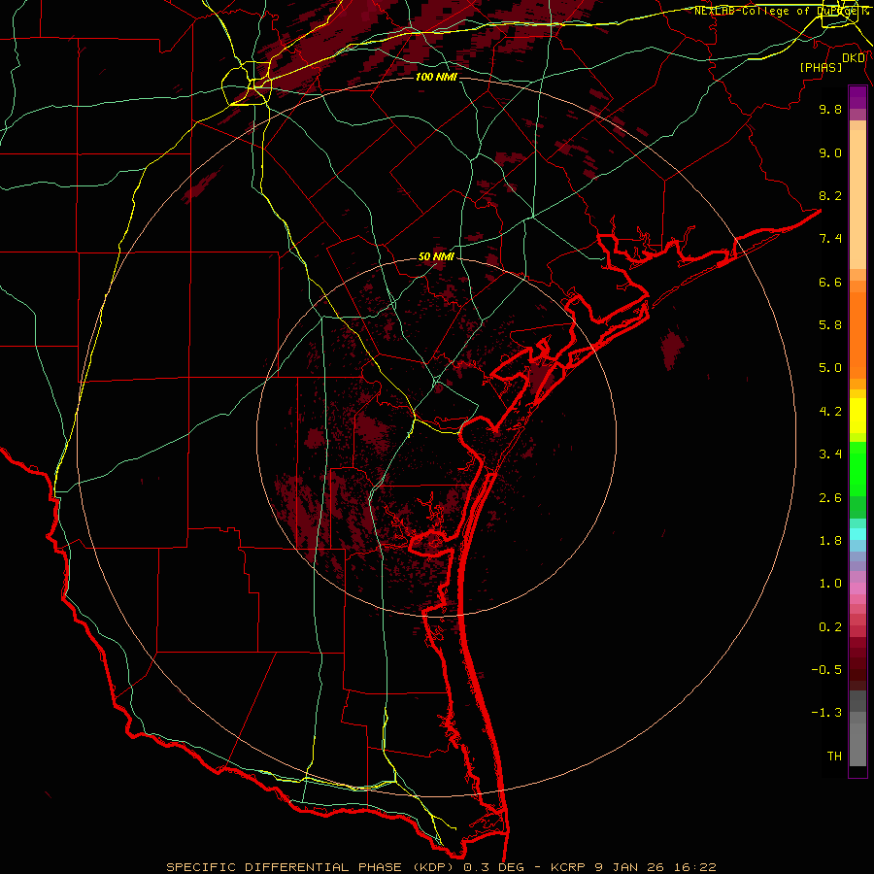Click the 9.0 scale value
874x874 pixels.
pos(830,152)
